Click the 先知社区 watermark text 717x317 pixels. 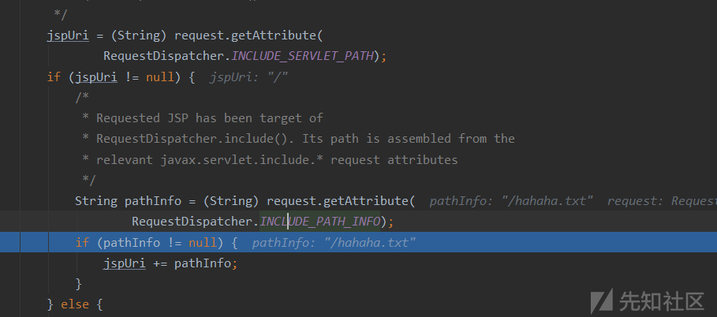661,300
